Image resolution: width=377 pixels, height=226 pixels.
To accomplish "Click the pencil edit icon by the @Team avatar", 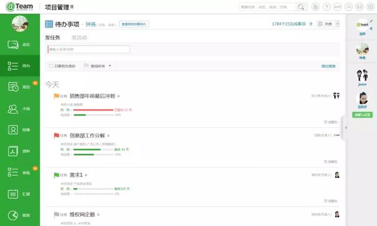I will coord(372,21).
